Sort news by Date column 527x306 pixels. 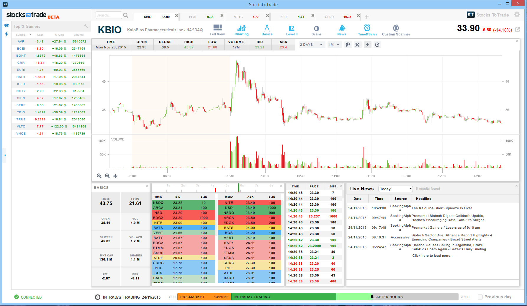[357, 199]
